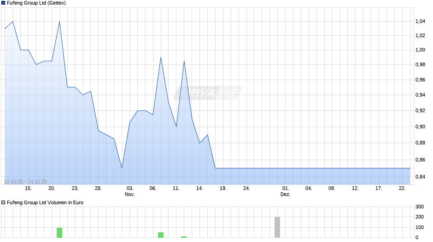
Task: Select the 1,02 price axis label
Action: (x=420, y=35)
